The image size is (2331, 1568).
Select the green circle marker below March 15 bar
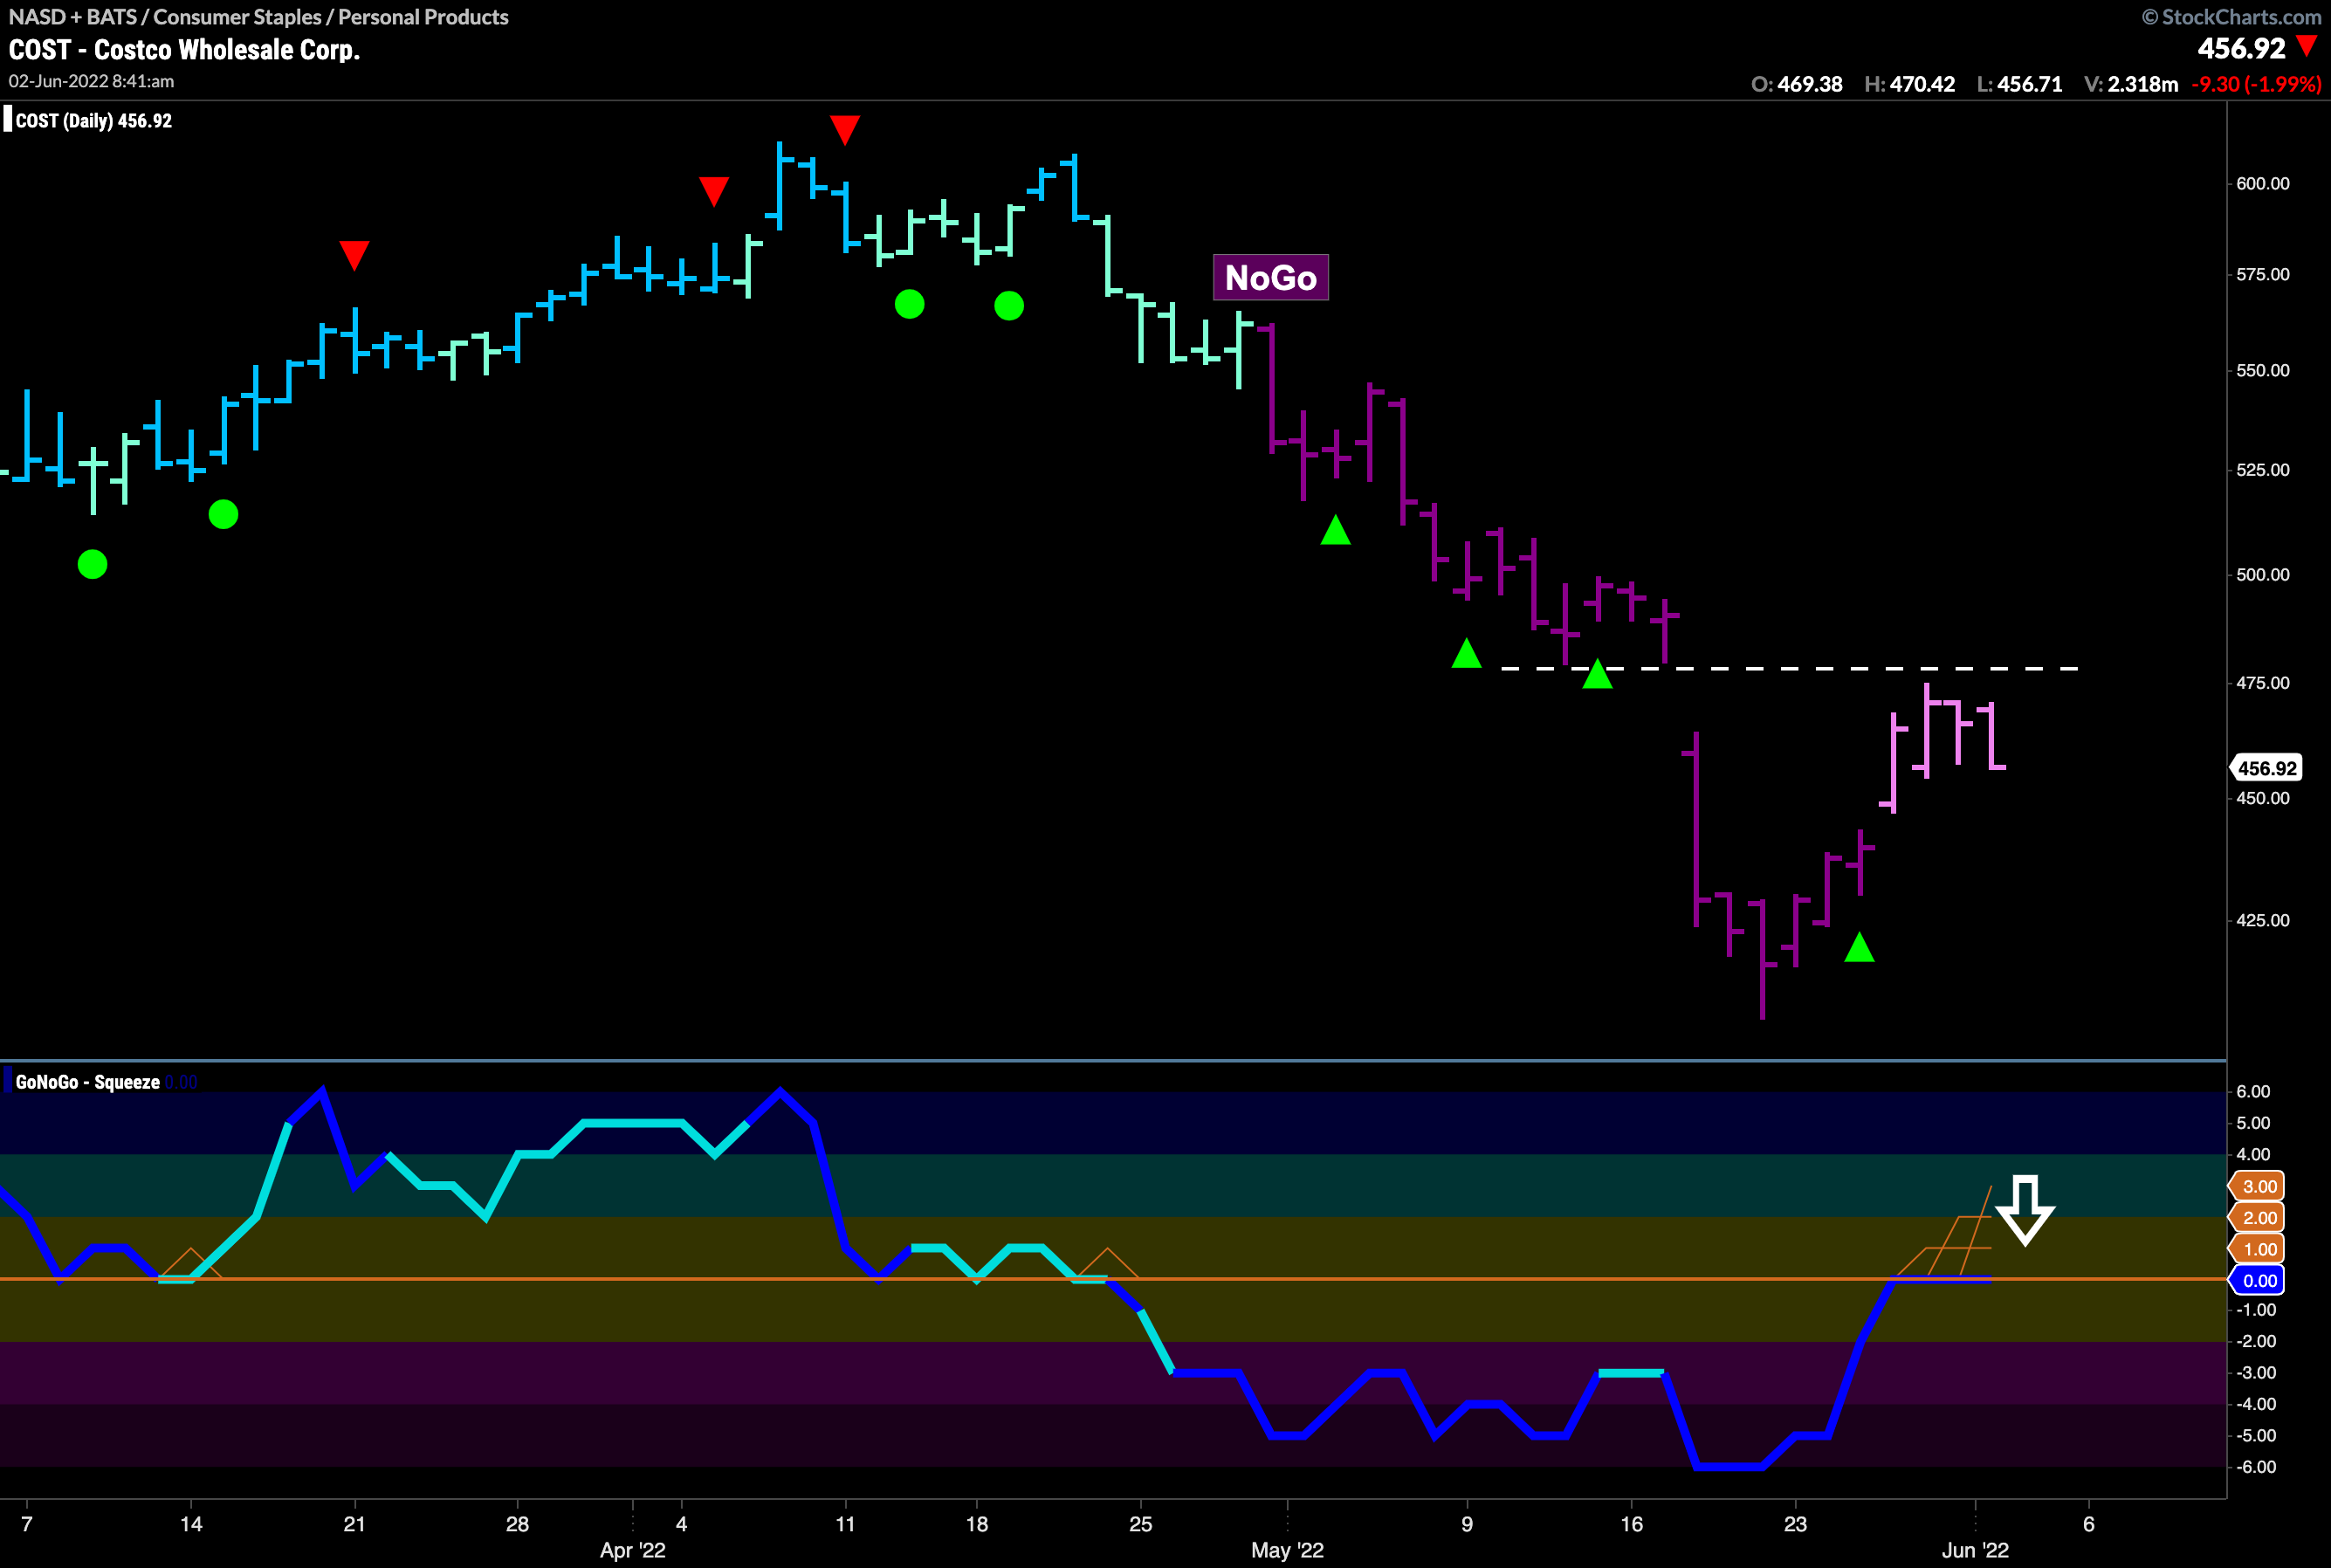(223, 514)
